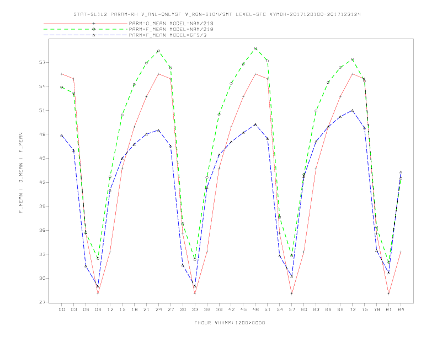
Task: Click x-axis forecast hour label 39
Action: (x=219, y=309)
